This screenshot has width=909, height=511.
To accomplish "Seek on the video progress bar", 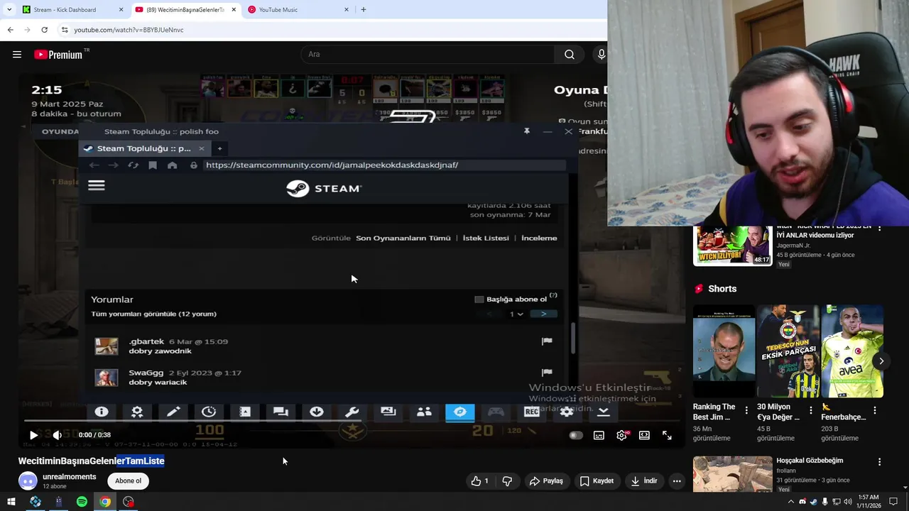I will (352, 421).
